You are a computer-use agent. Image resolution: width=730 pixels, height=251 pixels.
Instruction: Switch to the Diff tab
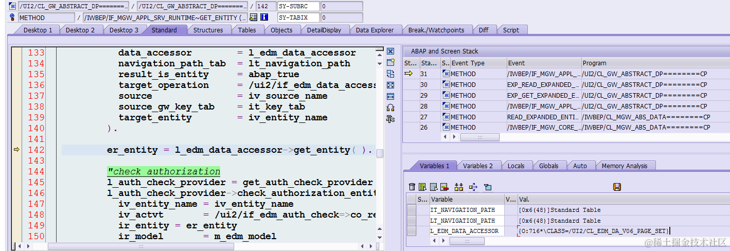[x=484, y=30]
